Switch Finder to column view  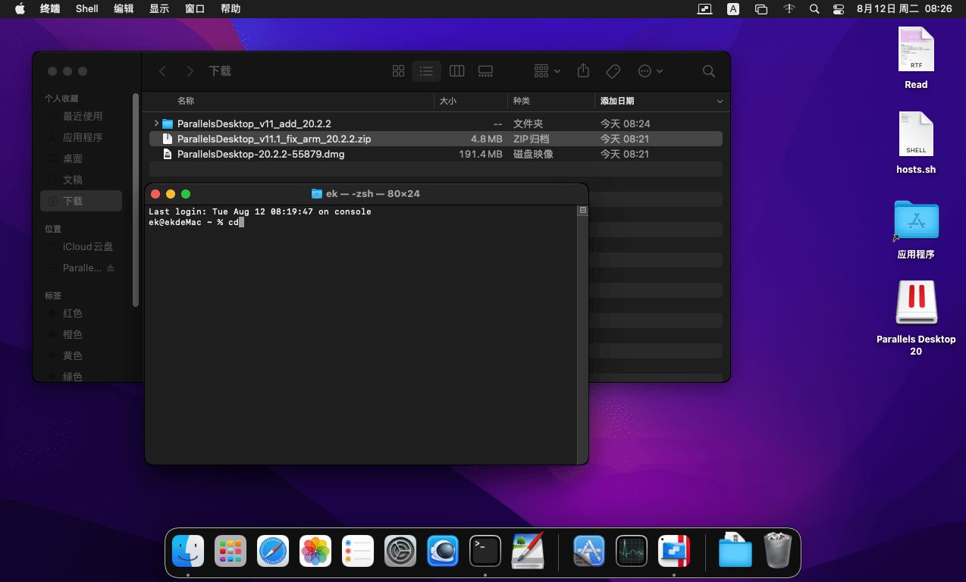click(x=456, y=71)
